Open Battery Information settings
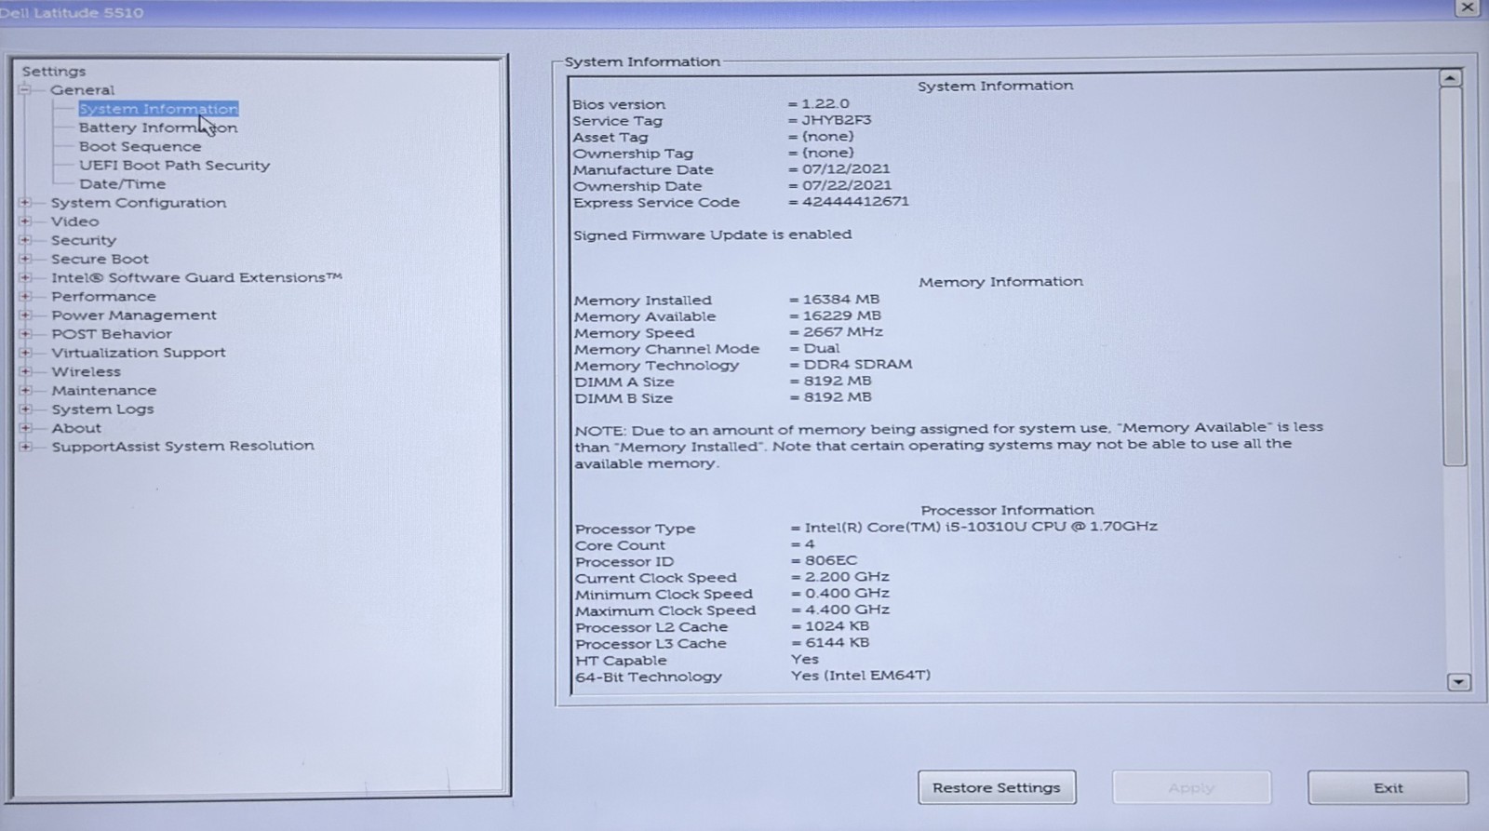The width and height of the screenshot is (1489, 831). click(x=158, y=127)
